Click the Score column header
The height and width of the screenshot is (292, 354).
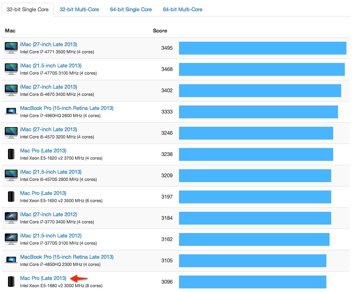pos(160,31)
